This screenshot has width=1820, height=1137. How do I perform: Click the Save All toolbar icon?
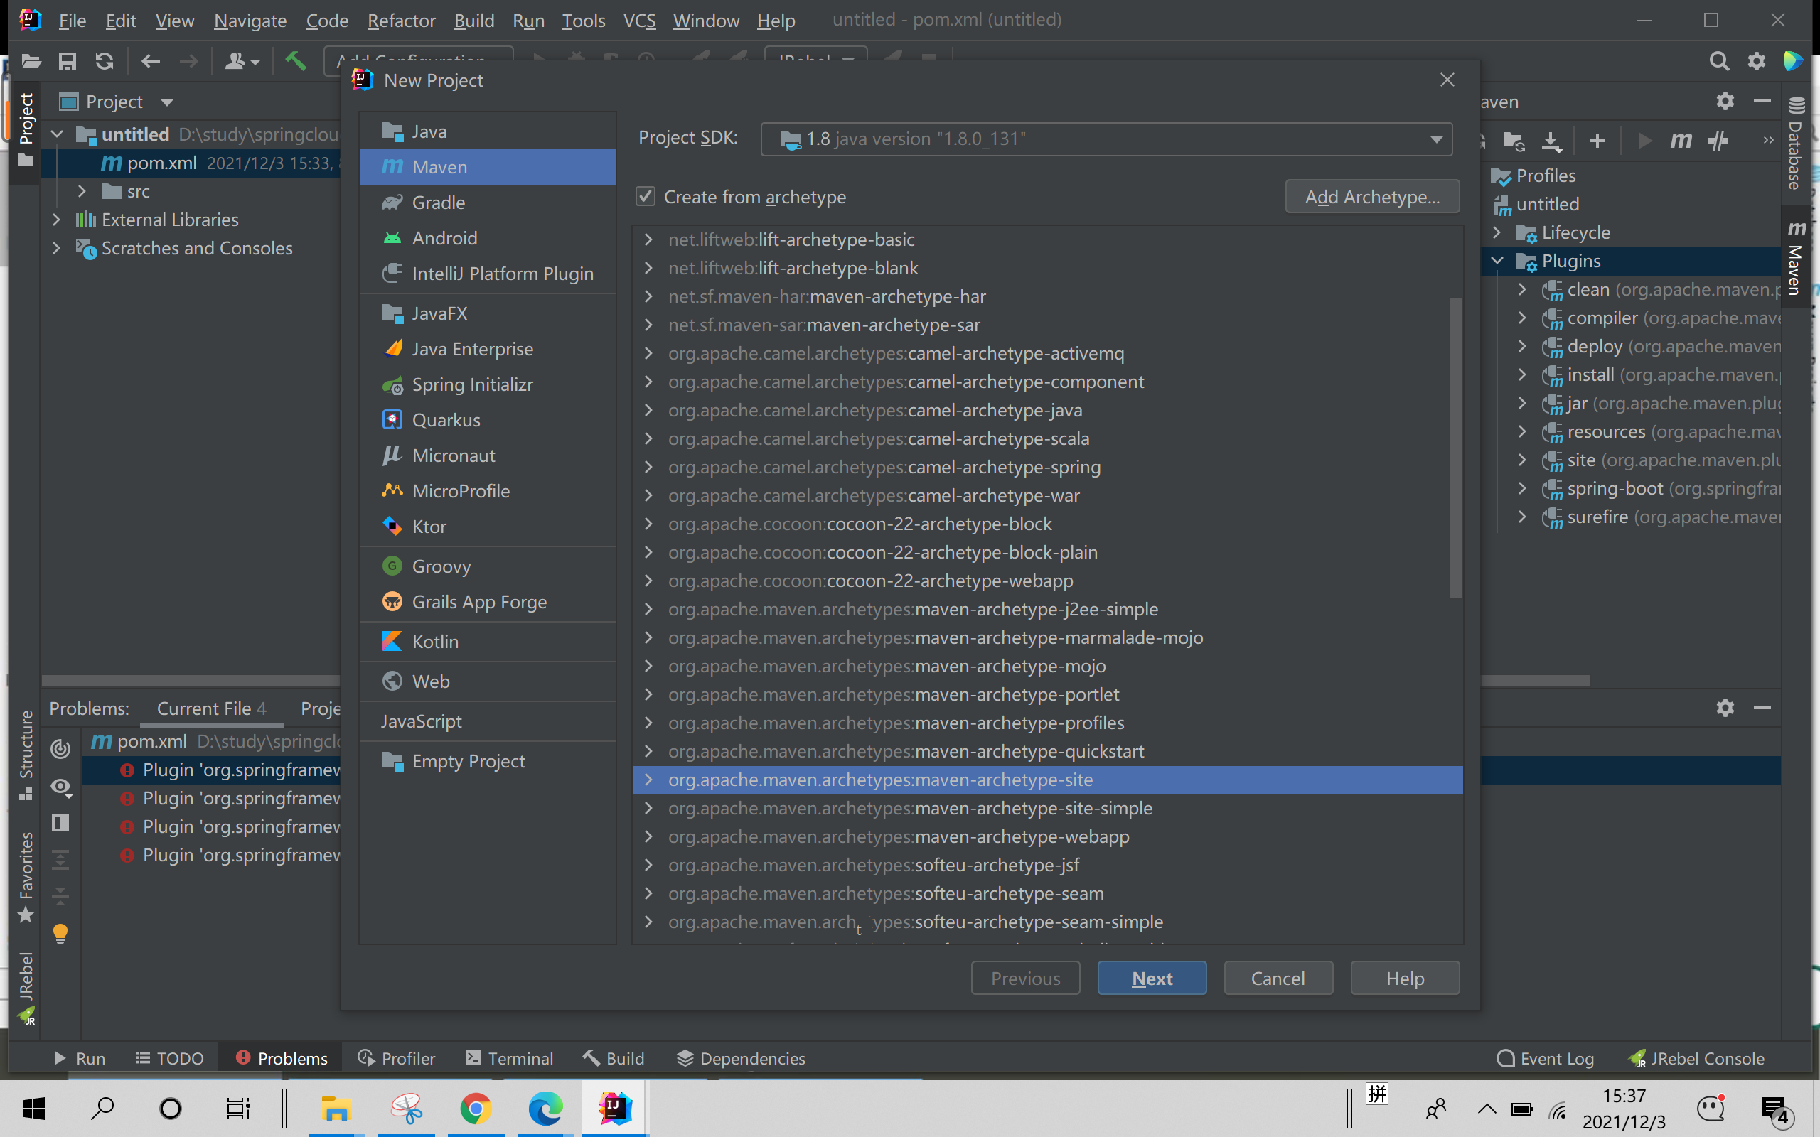pos(68,61)
